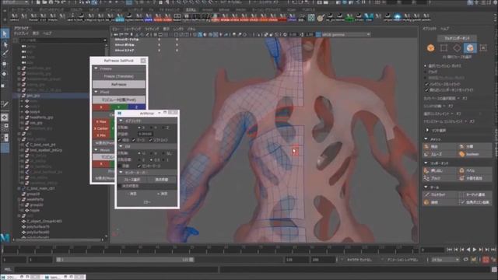Open the Show menu in Outliner
The height and width of the screenshot is (280, 498).
click(36, 33)
